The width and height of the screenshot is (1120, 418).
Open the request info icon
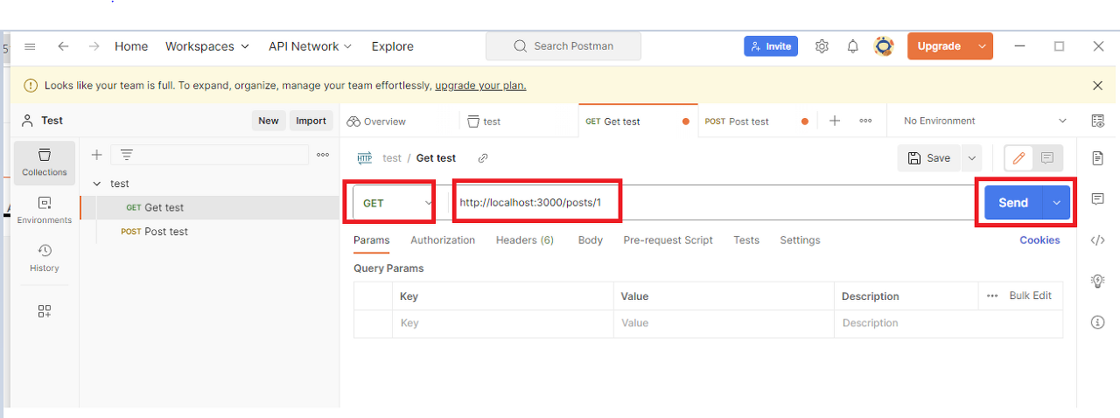click(1098, 323)
